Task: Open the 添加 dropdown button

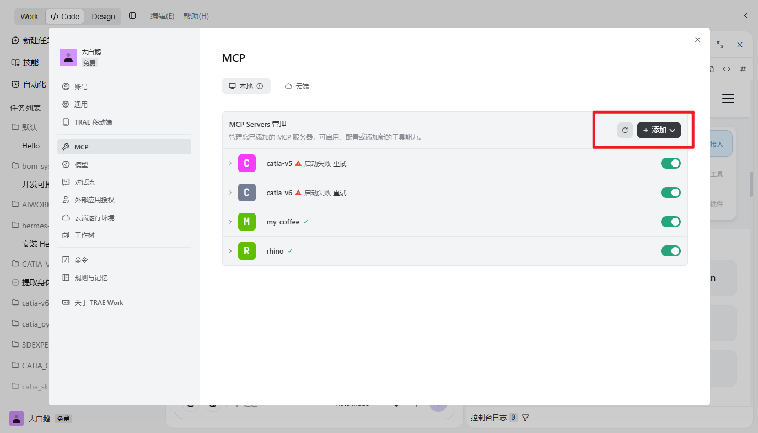Action: coord(659,130)
